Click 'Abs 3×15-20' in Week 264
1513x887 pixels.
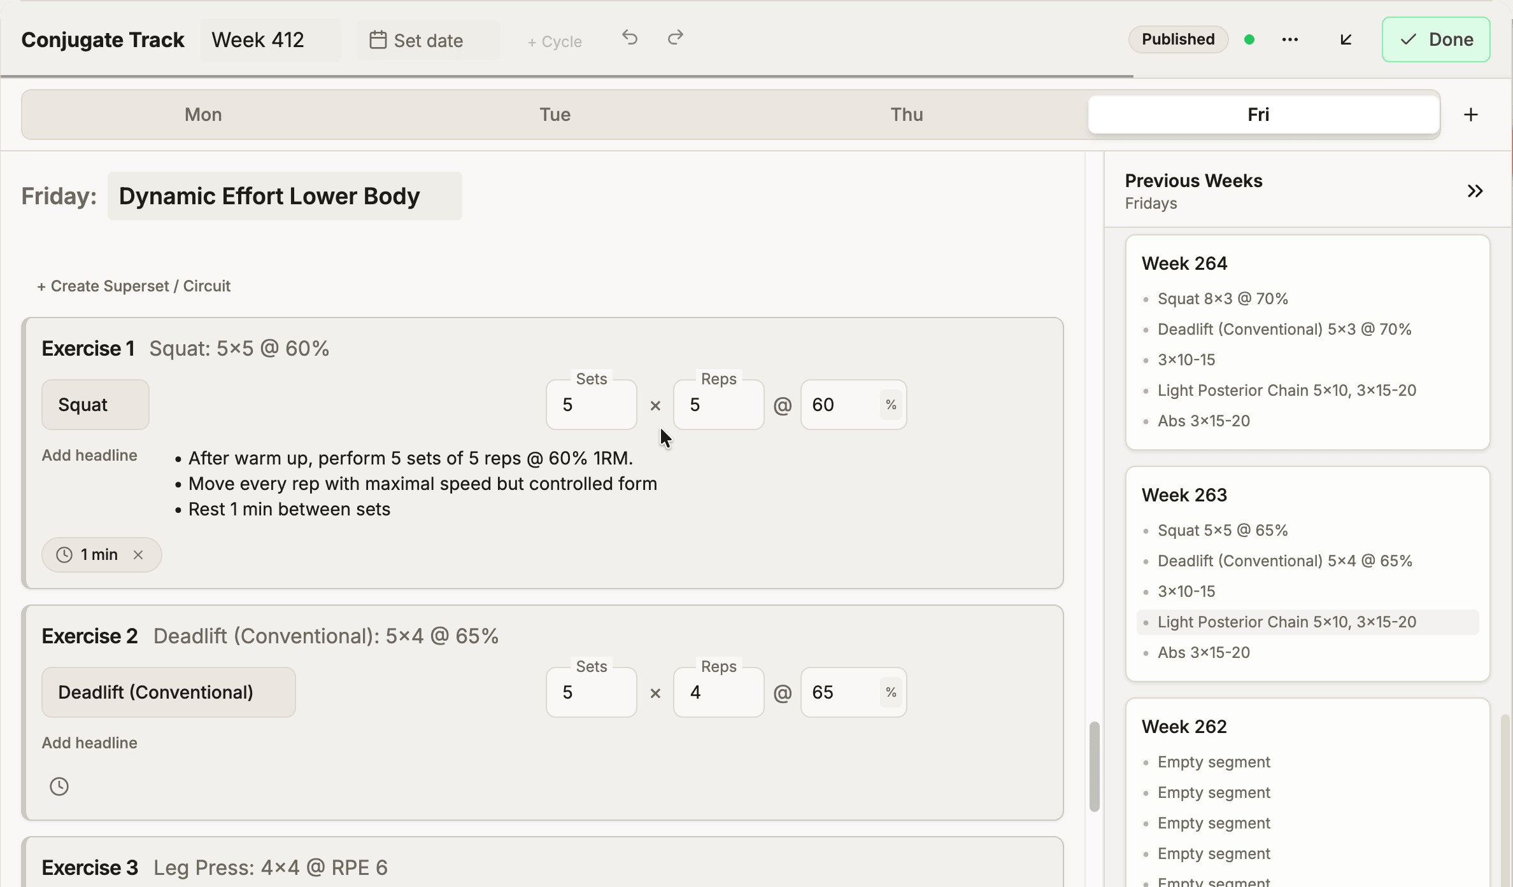pos(1204,421)
